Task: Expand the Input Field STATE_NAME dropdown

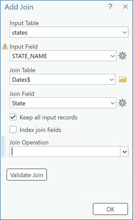Action: [x=112, y=56]
